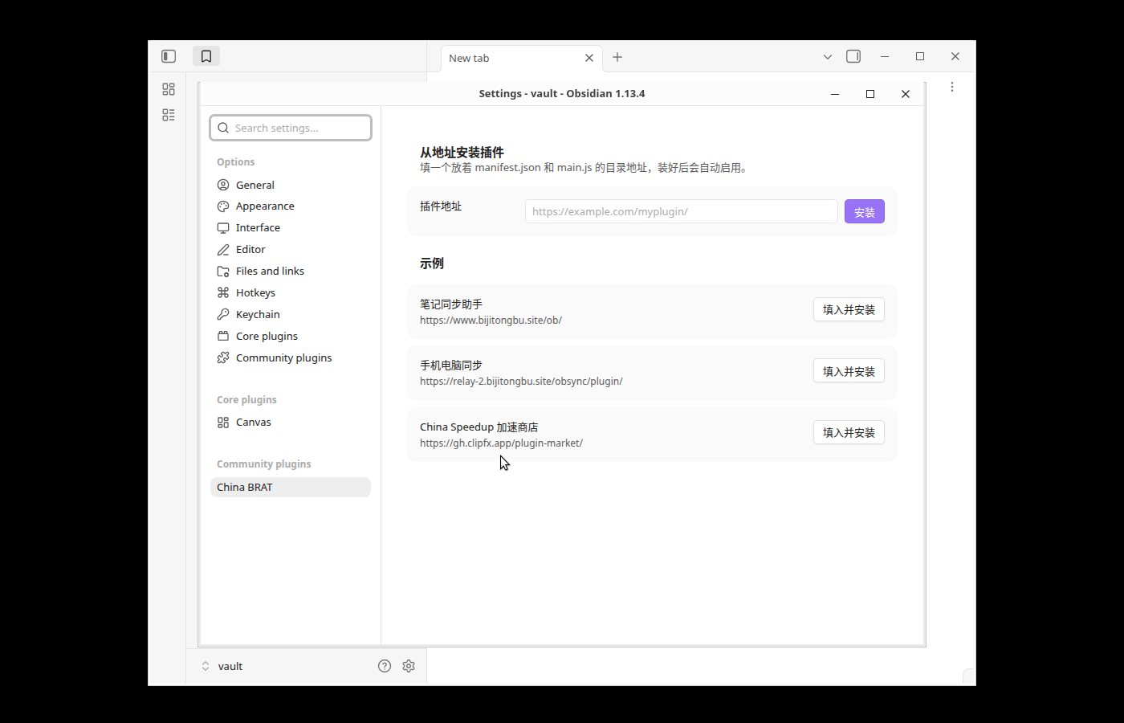Open Files and links settings
Image resolution: width=1124 pixels, height=723 pixels.
click(x=291, y=272)
